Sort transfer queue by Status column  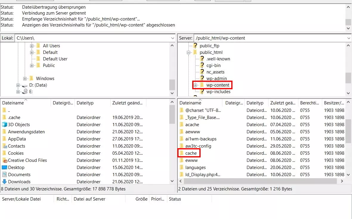pos(189,199)
